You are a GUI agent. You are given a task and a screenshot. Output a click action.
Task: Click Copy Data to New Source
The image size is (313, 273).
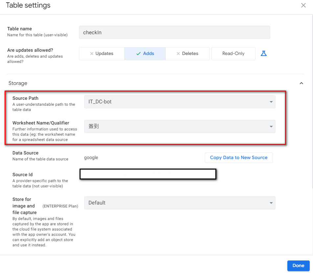tap(239, 158)
